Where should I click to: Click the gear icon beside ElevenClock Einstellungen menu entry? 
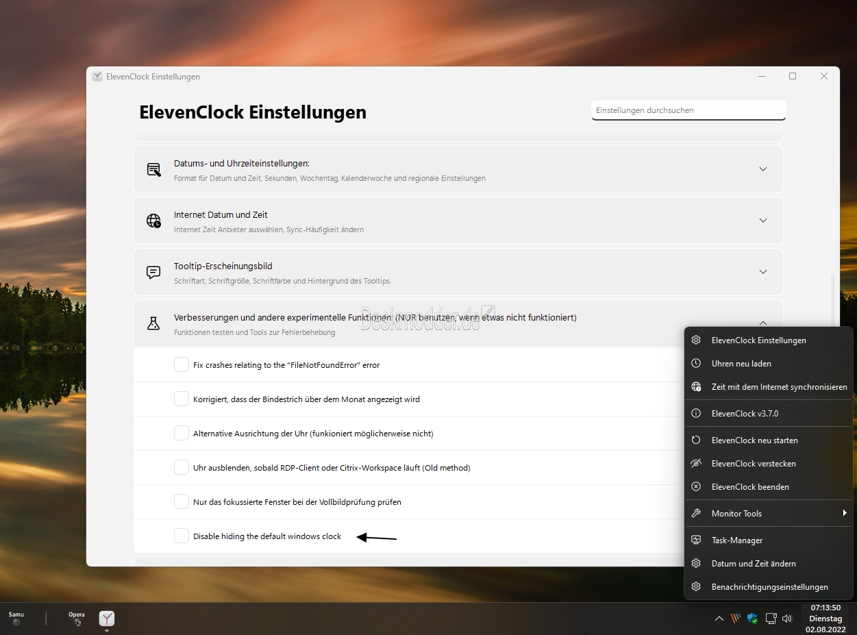click(696, 340)
